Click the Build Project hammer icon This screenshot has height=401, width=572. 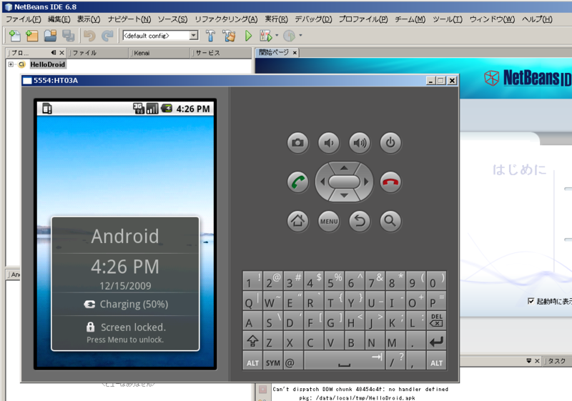click(x=210, y=35)
